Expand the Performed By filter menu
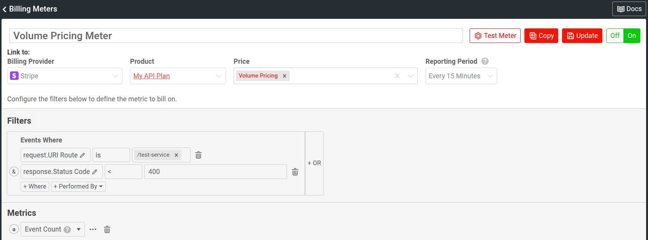This screenshot has height=240, width=648. tap(78, 187)
